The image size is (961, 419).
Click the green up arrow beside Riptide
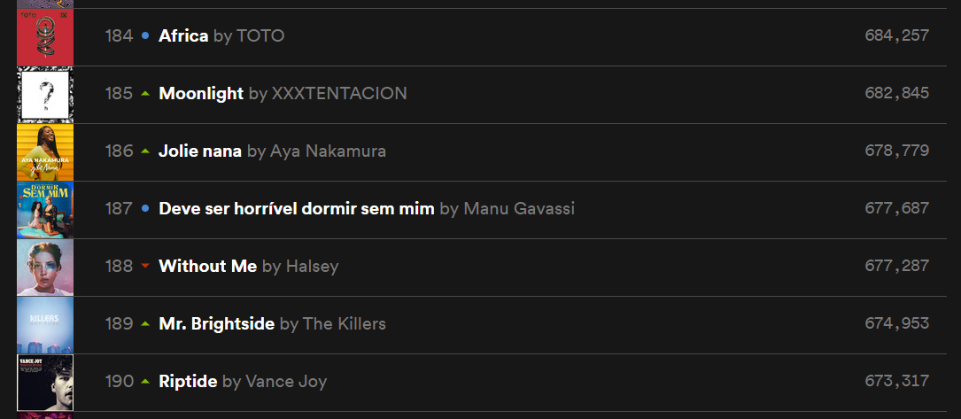coord(145,381)
